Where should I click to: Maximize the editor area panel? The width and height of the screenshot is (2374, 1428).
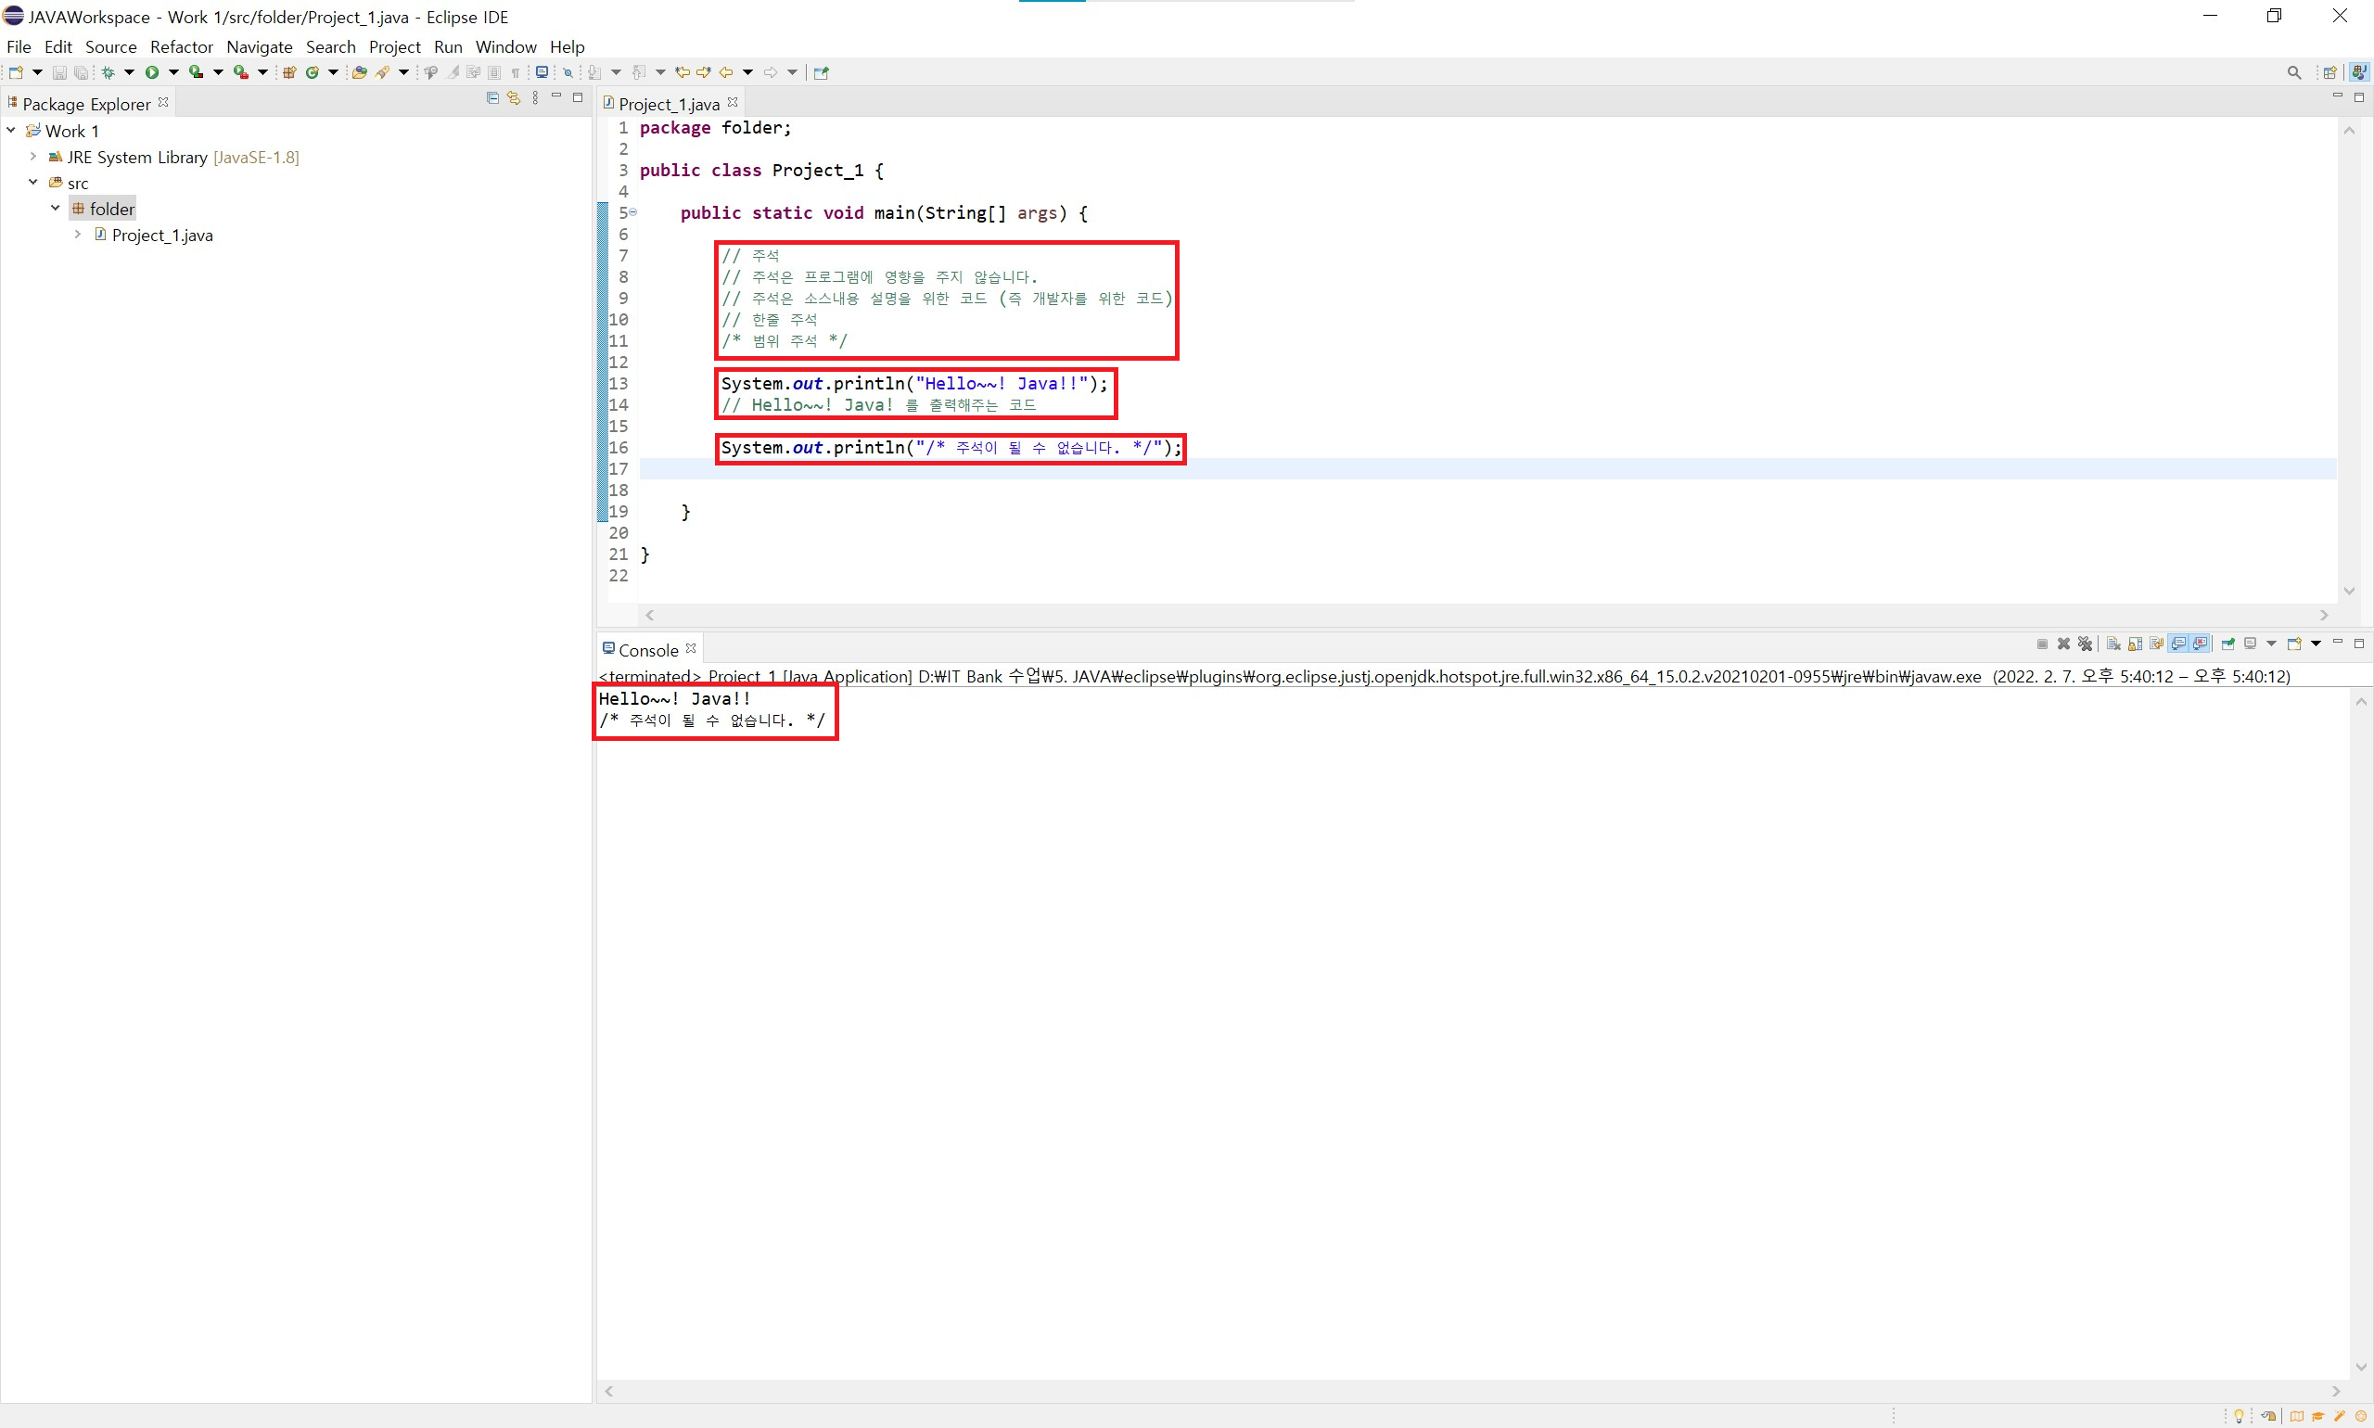[x=2358, y=97]
